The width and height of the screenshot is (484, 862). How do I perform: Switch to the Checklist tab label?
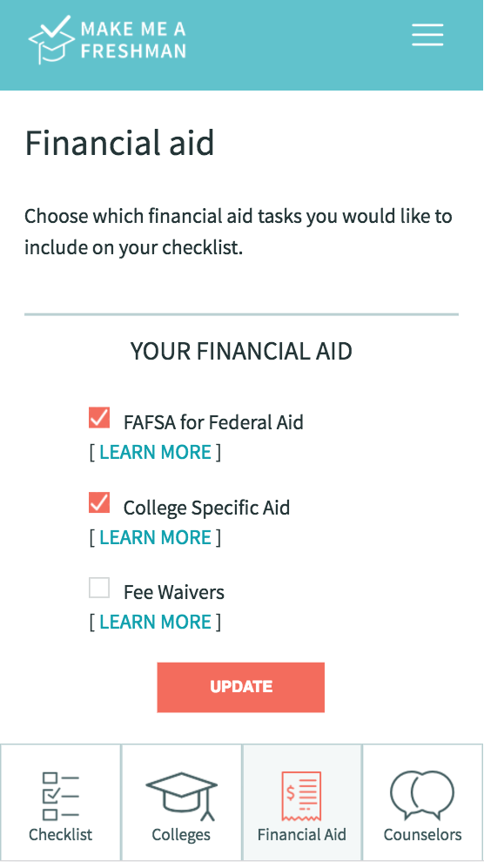click(x=60, y=834)
